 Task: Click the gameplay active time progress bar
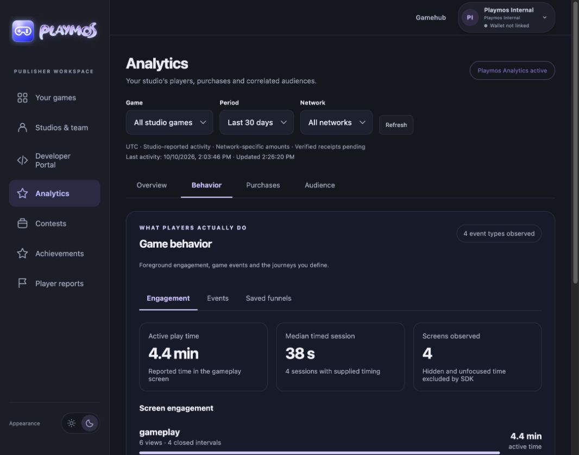(x=319, y=452)
